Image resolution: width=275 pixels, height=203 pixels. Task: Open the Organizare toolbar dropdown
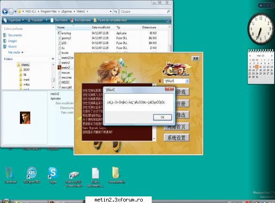(14, 20)
